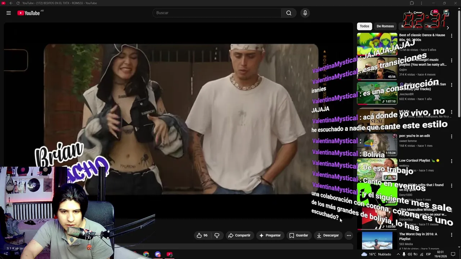This screenshot has width=461, height=259.
Task: Reload the page with the refresh icon
Action: pyautogui.click(x=18, y=3)
